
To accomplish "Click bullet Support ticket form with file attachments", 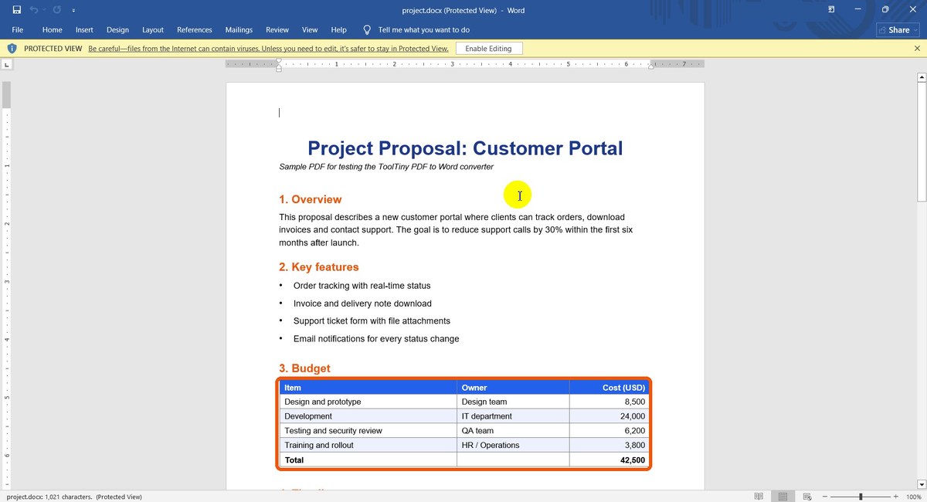I will 372,321.
